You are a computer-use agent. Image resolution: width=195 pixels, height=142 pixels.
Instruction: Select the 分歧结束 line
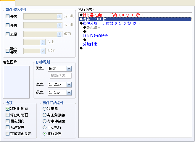tap(135, 44)
